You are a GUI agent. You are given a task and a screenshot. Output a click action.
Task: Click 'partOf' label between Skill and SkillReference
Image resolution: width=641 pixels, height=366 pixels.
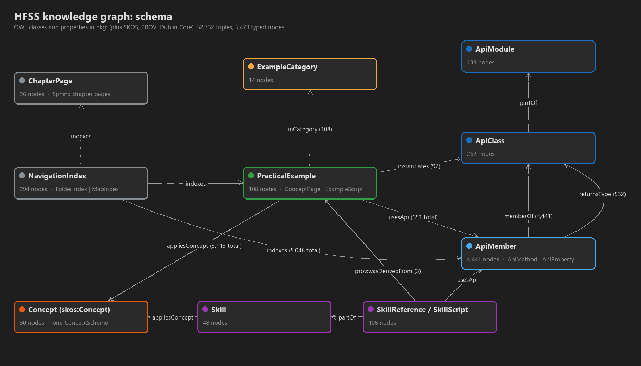point(347,317)
